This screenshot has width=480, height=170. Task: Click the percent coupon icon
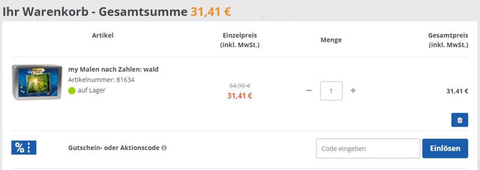[24, 148]
